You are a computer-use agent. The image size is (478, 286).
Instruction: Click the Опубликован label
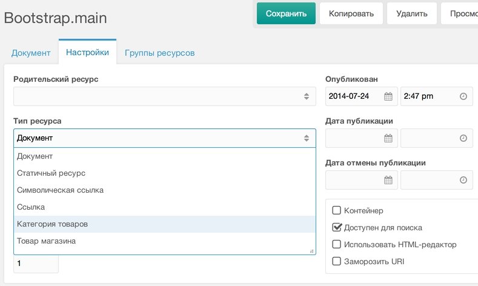click(351, 79)
